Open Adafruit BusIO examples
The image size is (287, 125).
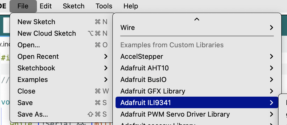tap(197, 80)
